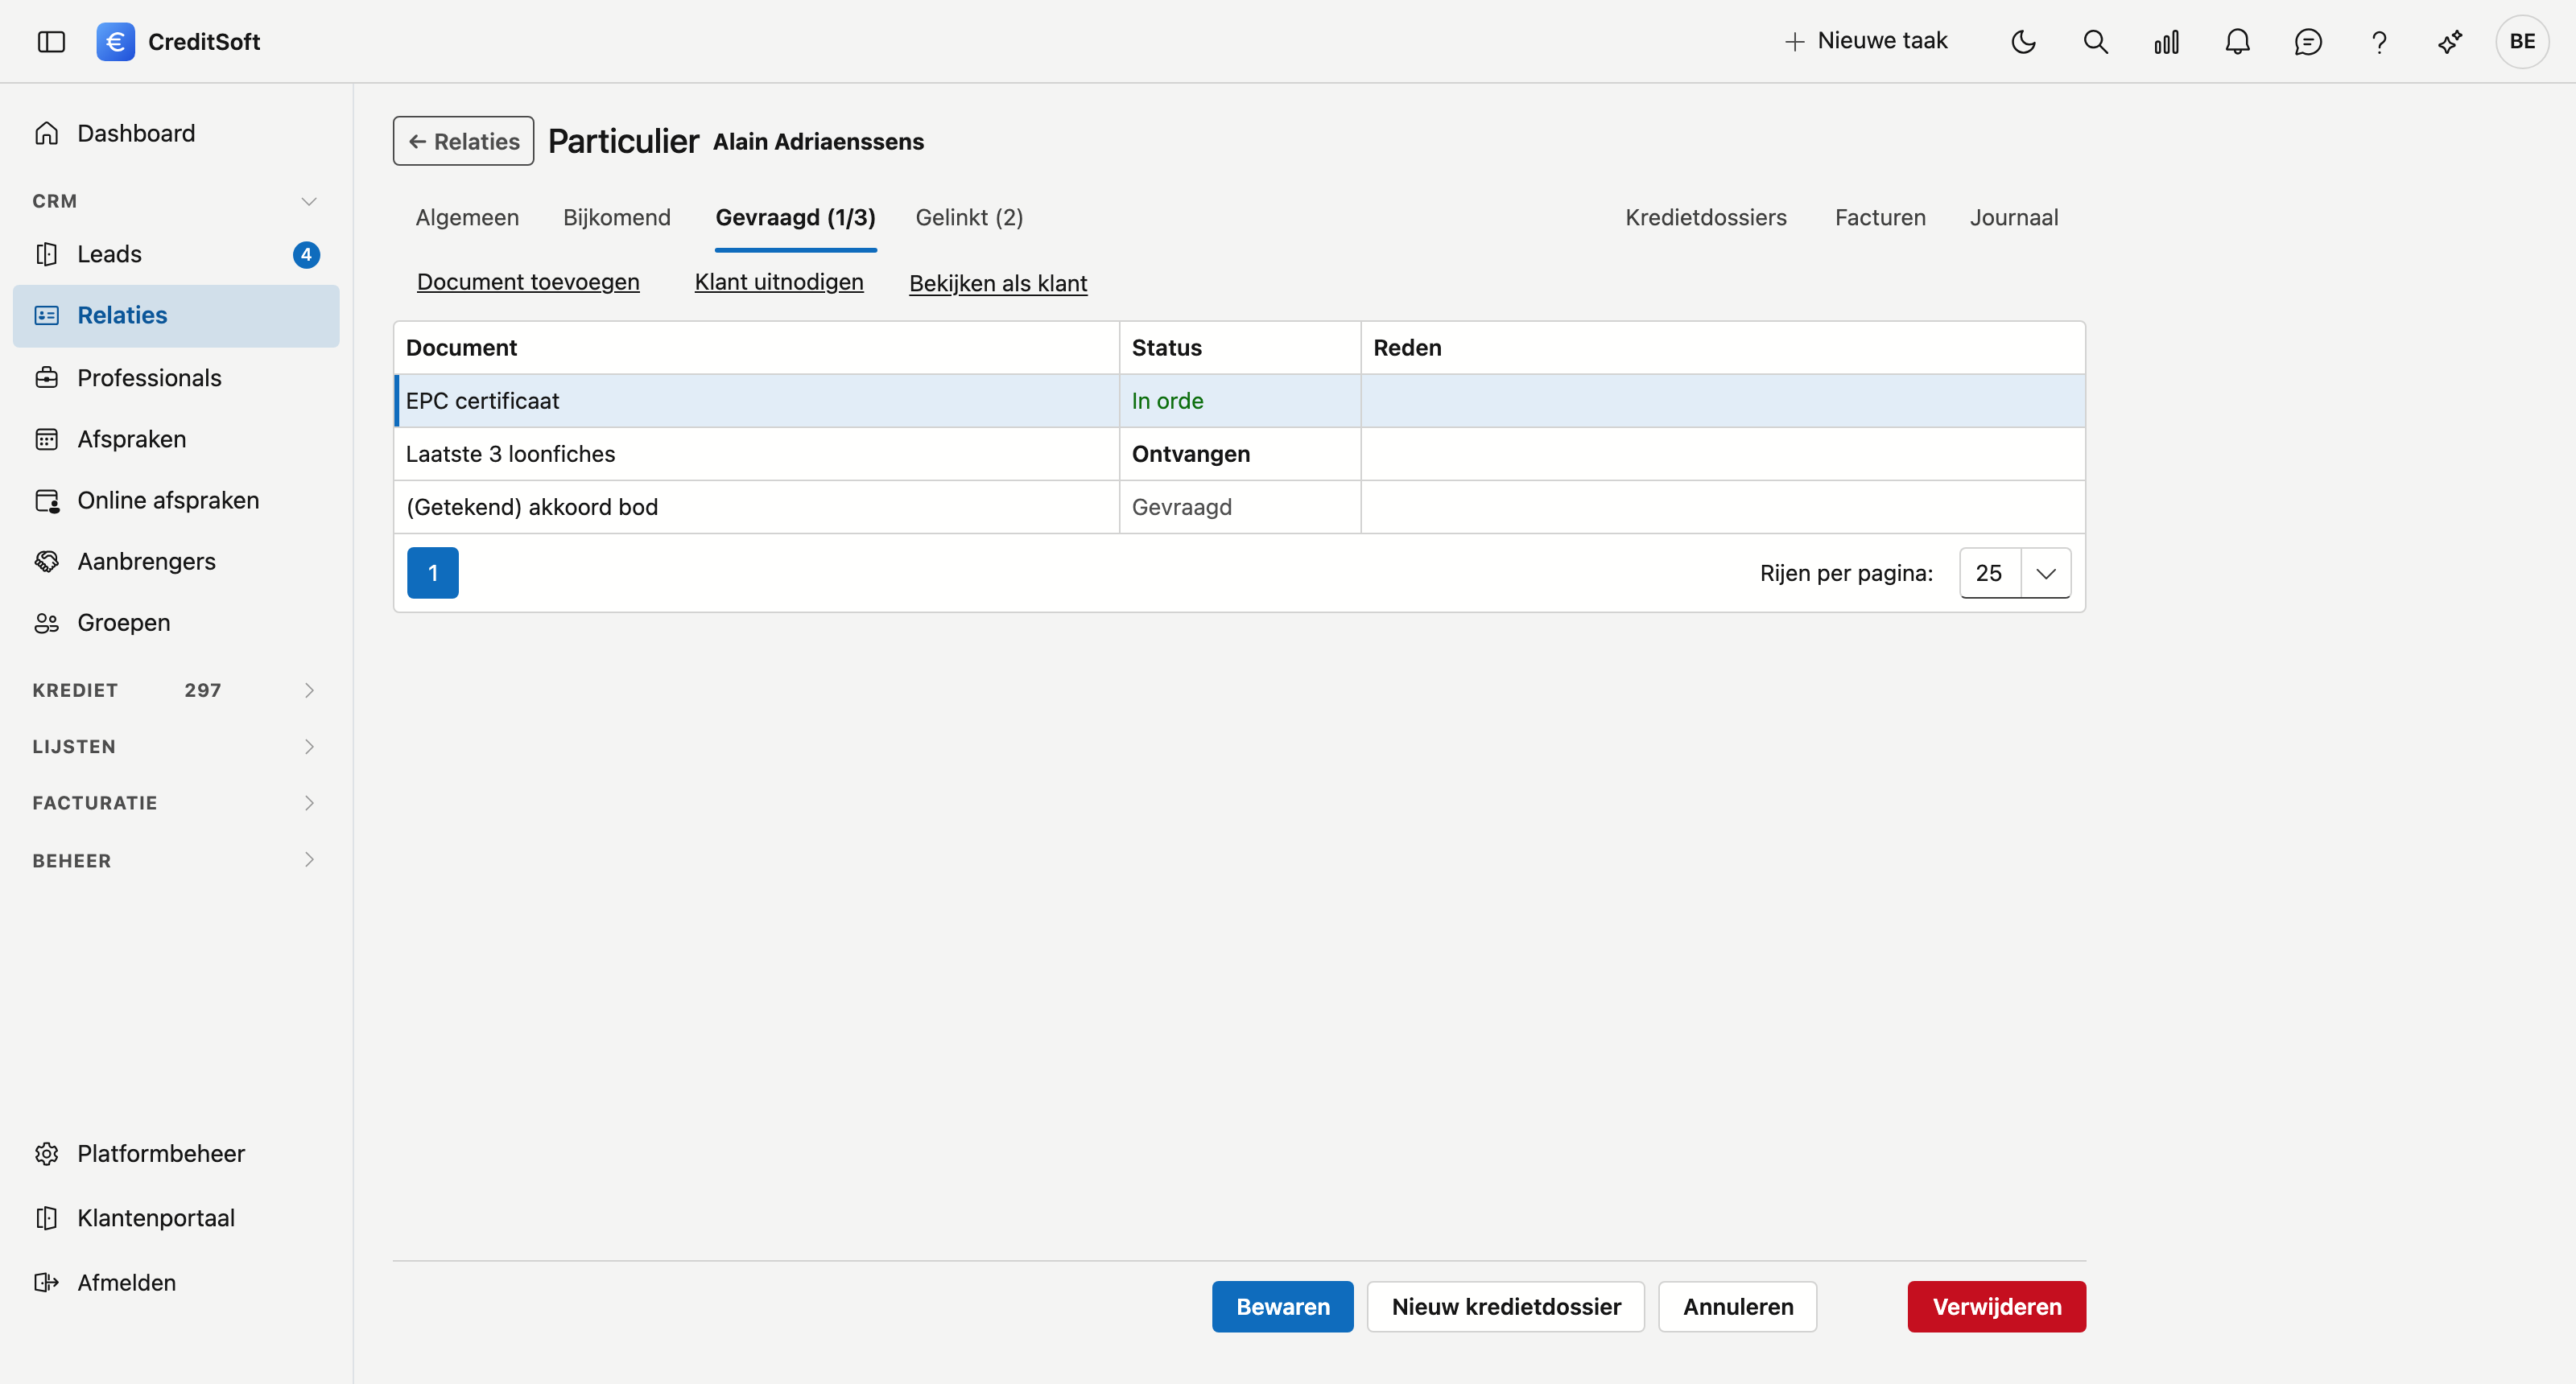Open Professionals in the sidebar
This screenshot has height=1384, width=2576.
[x=176, y=377]
